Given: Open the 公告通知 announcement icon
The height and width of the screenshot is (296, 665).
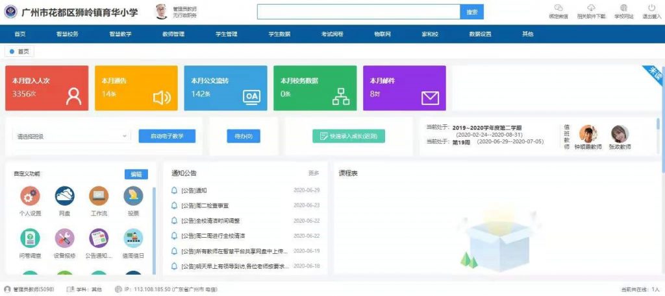Looking at the screenshot, I should pyautogui.click(x=99, y=239).
